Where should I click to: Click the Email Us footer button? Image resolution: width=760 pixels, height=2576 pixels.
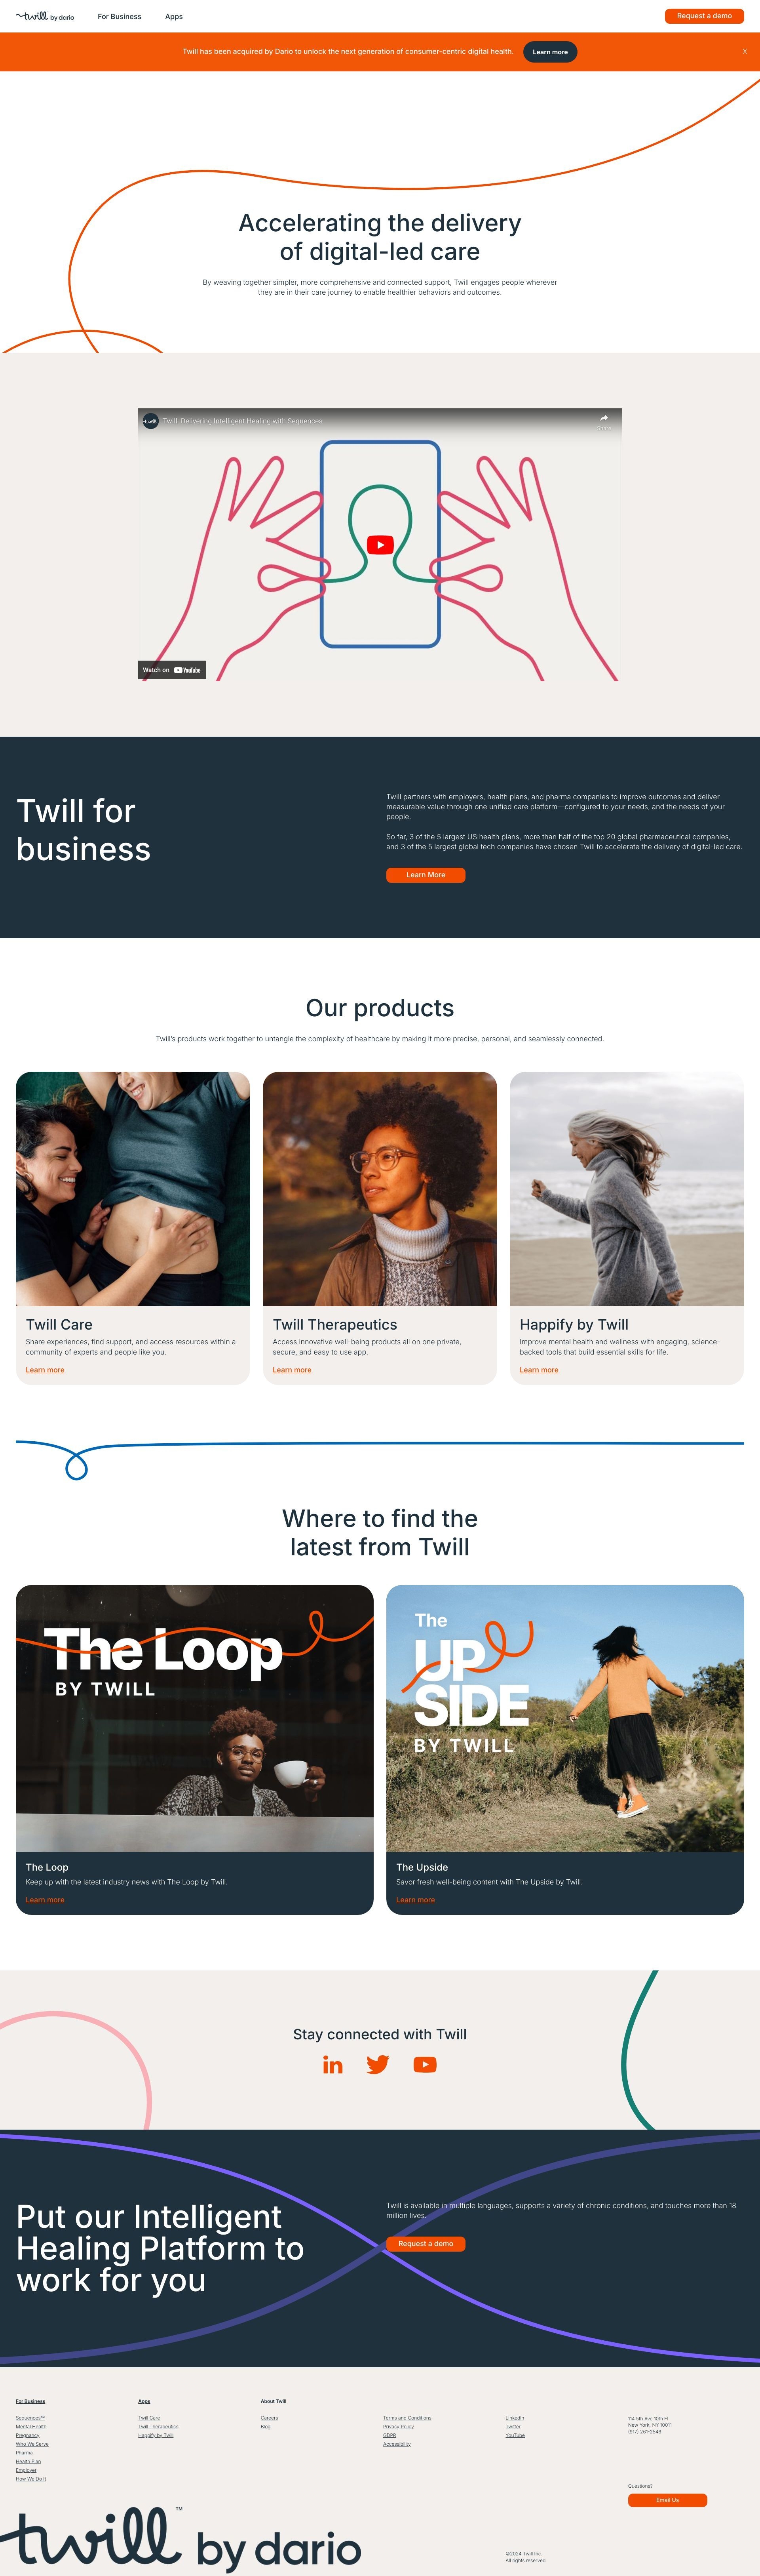[x=668, y=2500]
